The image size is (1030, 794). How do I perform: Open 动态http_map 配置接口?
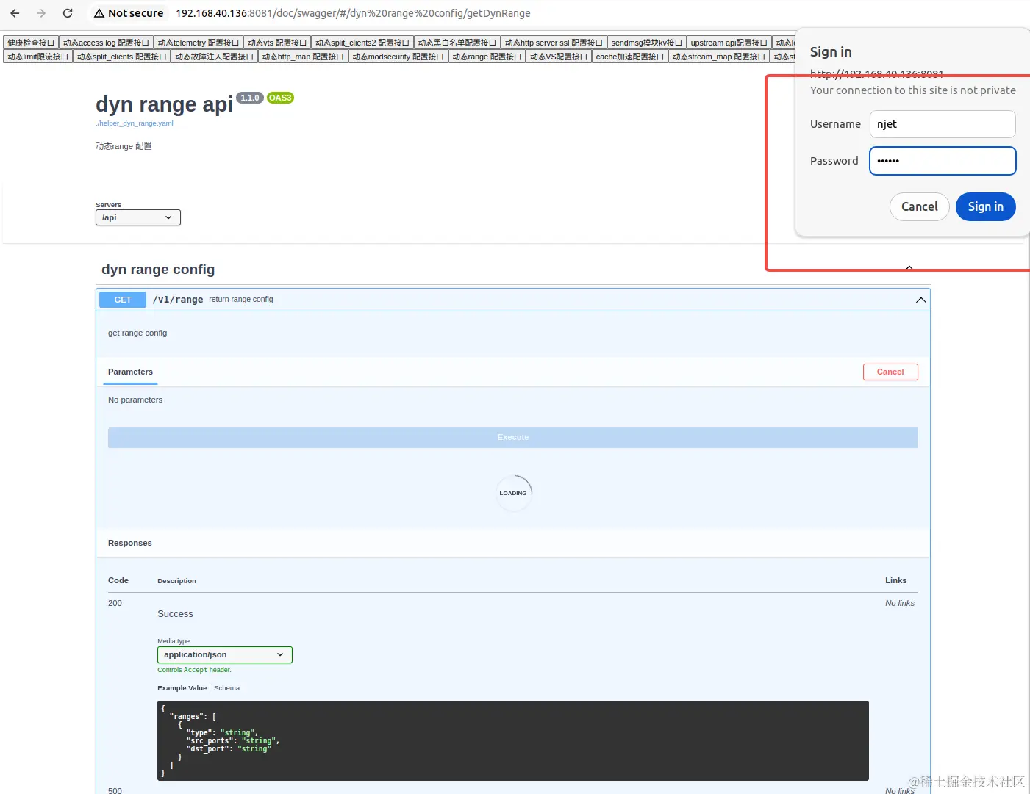(x=303, y=57)
